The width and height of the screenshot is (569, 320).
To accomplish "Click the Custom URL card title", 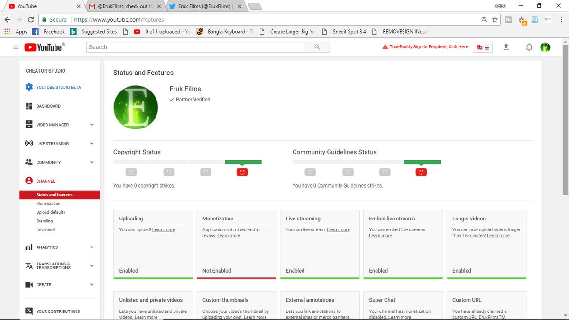I will 467,300.
